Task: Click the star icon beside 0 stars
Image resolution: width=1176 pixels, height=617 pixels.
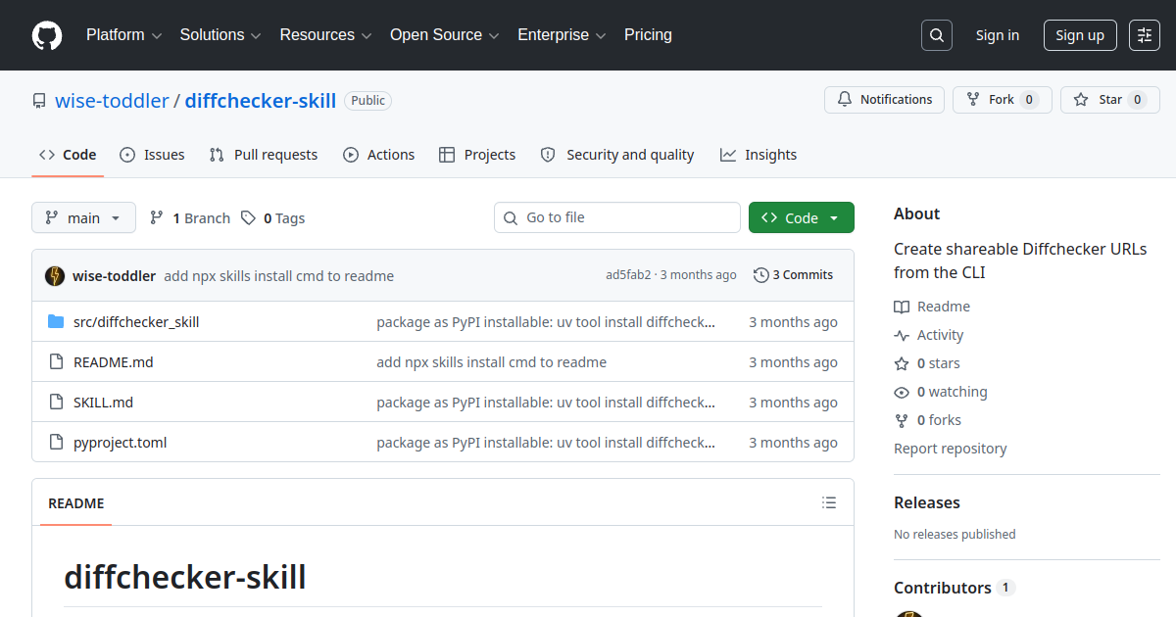Action: 902,363
